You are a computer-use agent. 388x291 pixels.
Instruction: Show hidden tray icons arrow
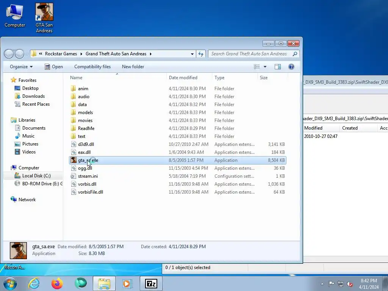322,284
